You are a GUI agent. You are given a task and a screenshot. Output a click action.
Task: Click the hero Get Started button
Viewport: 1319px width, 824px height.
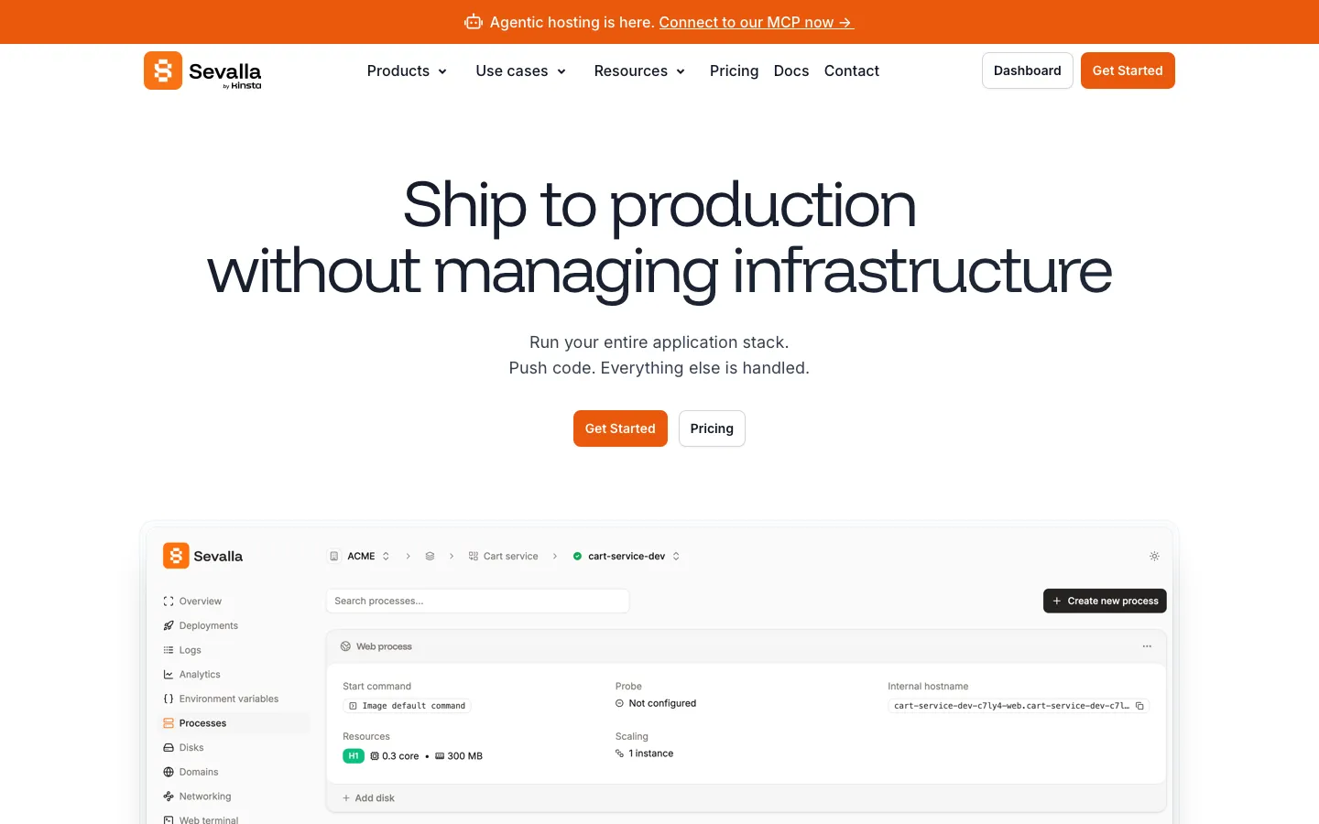(620, 428)
